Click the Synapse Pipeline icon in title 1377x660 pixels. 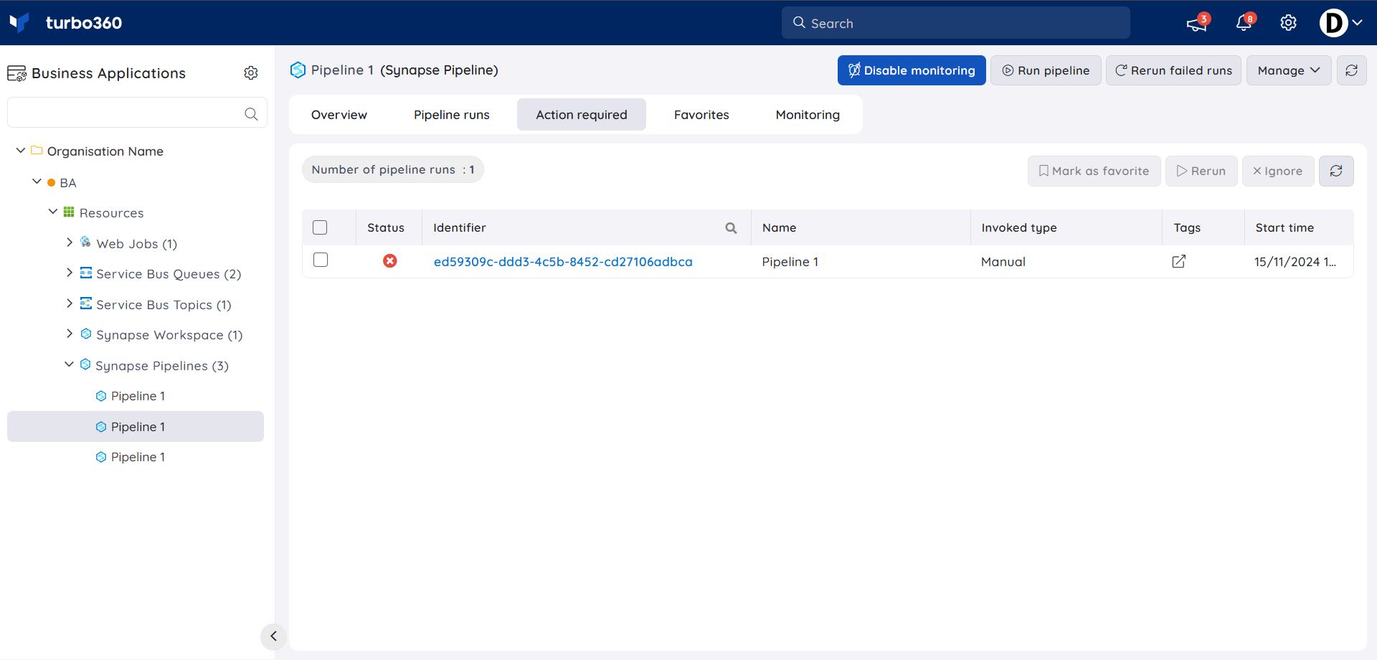[298, 70]
